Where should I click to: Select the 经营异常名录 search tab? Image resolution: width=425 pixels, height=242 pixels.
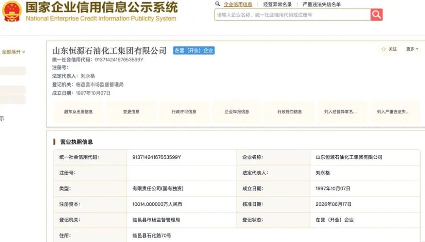tap(277, 4)
